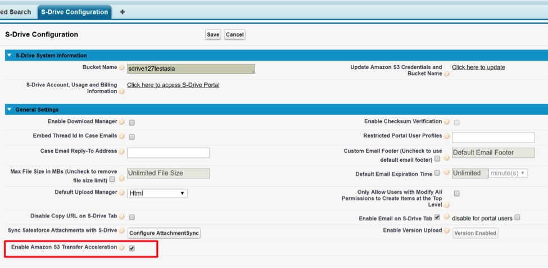548x268 pixels.
Task: Focus the Bucket Name field
Action: (x=191, y=69)
